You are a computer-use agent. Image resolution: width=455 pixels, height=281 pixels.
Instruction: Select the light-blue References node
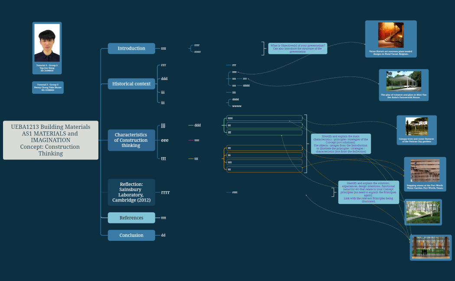click(131, 218)
